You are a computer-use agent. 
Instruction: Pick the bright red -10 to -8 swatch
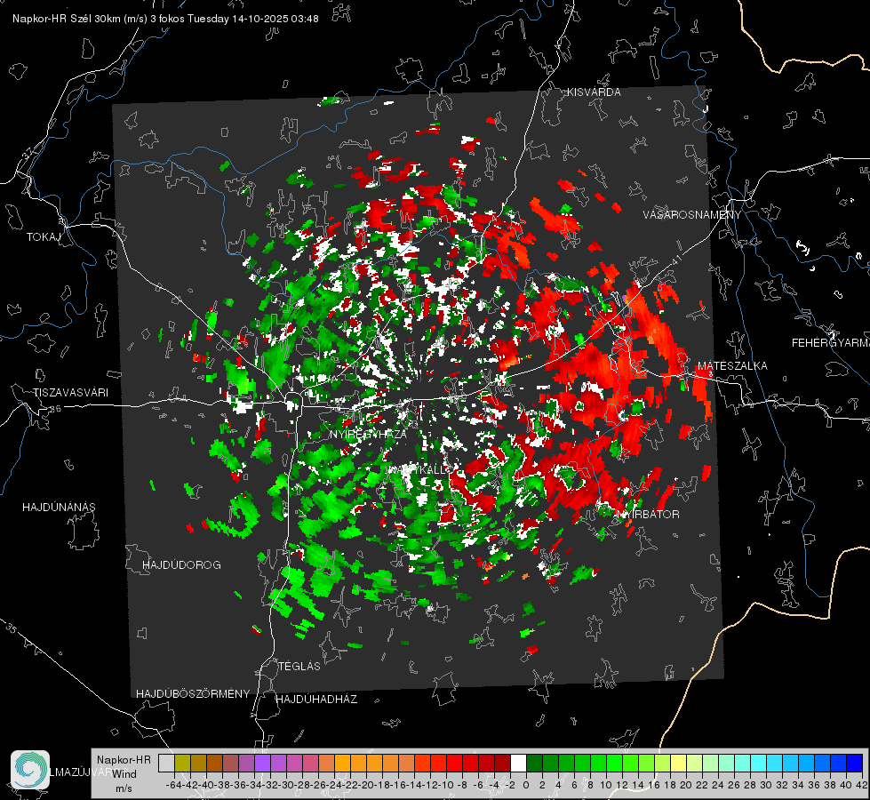pos(454,763)
